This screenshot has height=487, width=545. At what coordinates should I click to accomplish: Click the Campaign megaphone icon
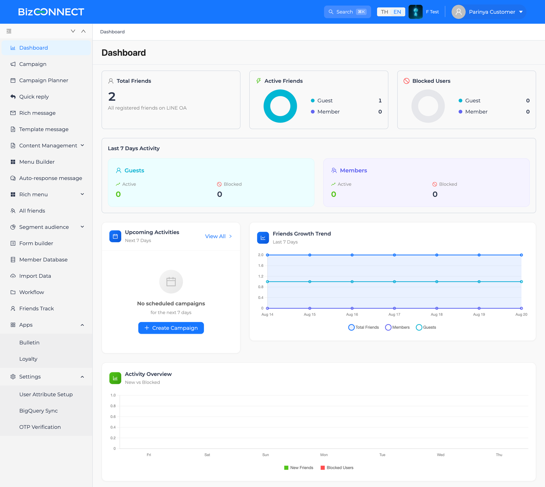click(x=13, y=64)
